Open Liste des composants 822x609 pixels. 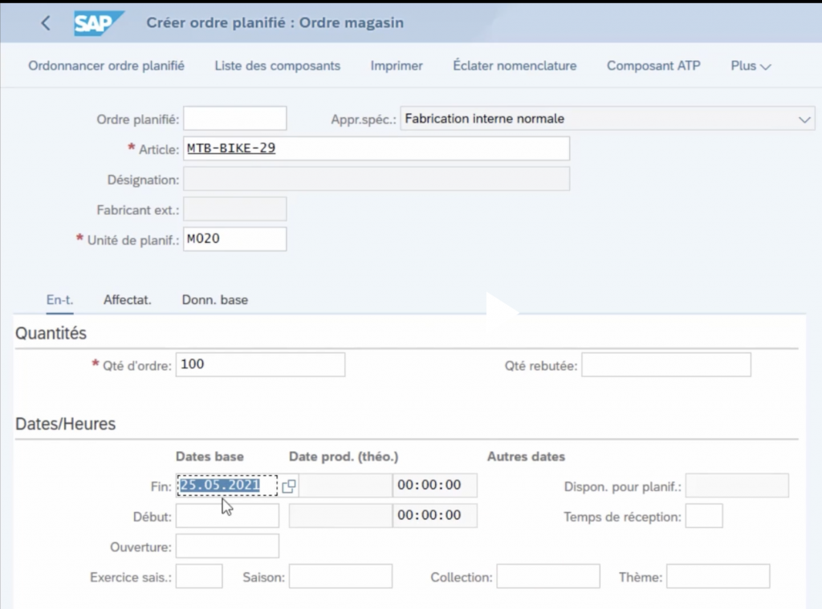pyautogui.click(x=277, y=66)
